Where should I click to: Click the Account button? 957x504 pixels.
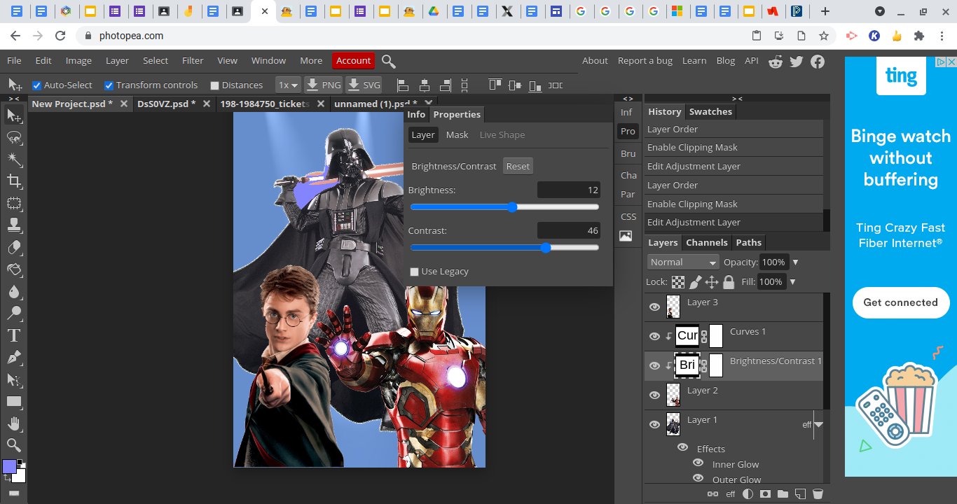[353, 61]
